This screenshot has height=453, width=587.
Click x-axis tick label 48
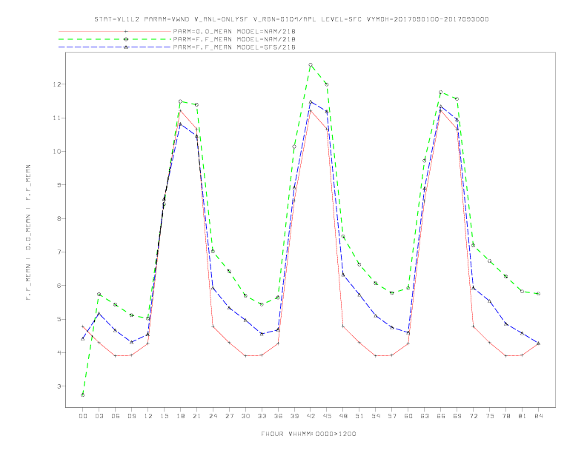[x=343, y=416]
